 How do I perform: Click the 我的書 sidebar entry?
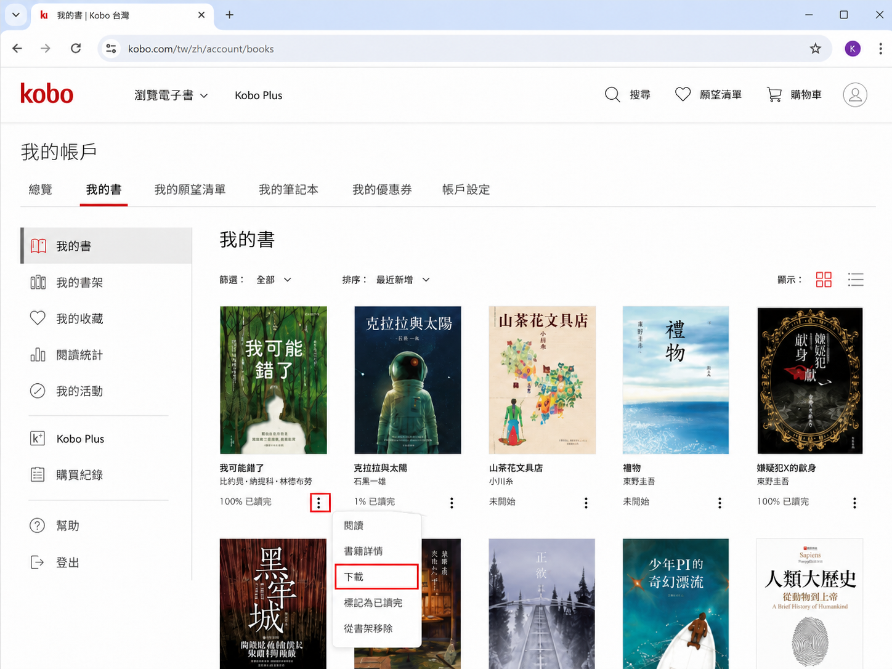[x=107, y=246]
